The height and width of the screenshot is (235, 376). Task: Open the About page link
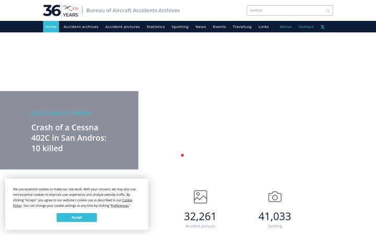tap(285, 27)
